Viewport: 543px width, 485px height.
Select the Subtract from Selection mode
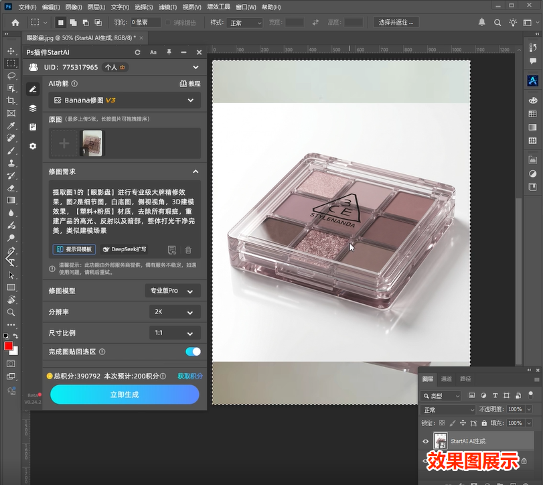pyautogui.click(x=86, y=23)
